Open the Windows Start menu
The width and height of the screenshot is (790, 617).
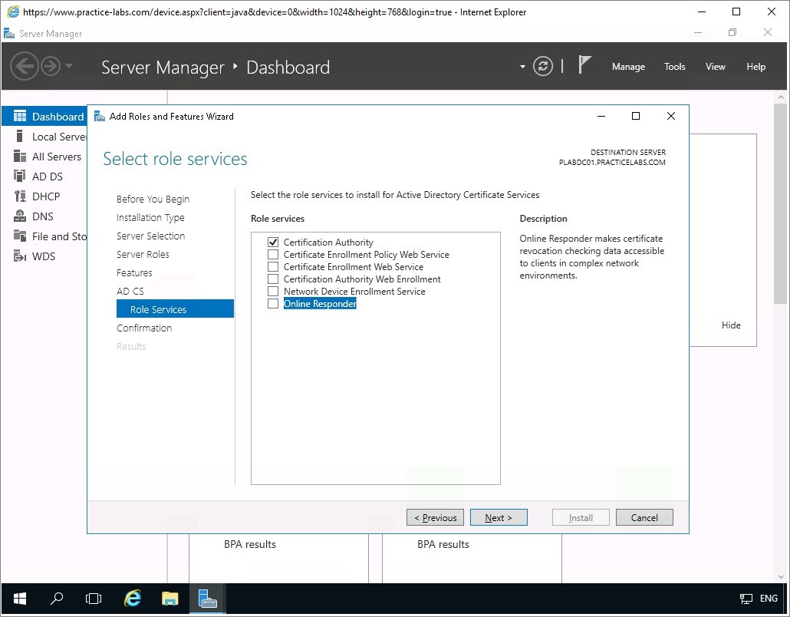[x=20, y=599]
